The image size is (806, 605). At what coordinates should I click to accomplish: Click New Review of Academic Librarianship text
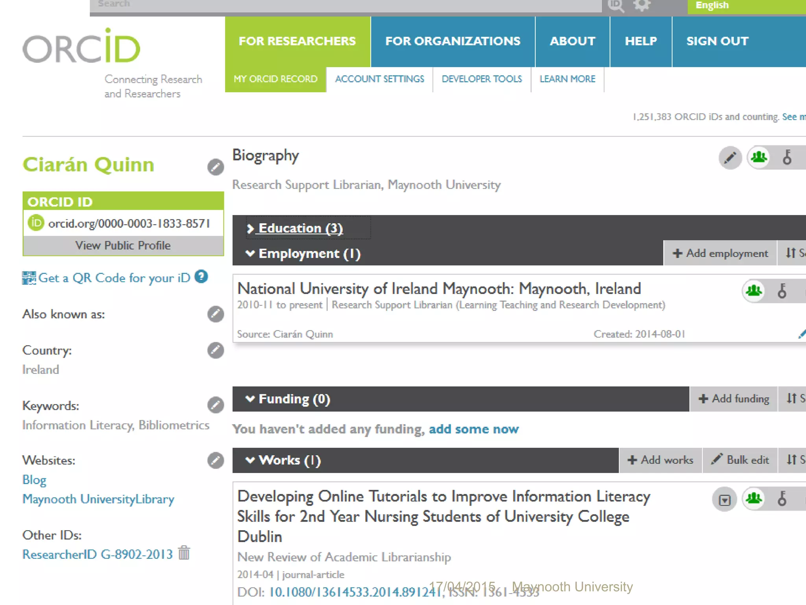point(344,557)
